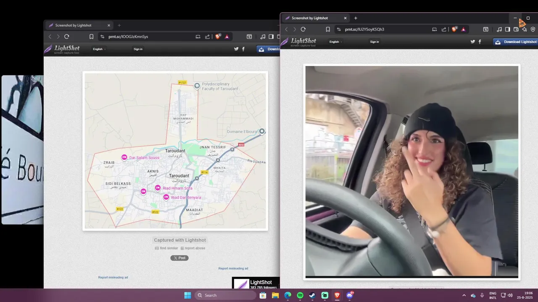This screenshot has height=302, width=538.
Task: Open Discord from the taskbar
Action: click(349, 295)
